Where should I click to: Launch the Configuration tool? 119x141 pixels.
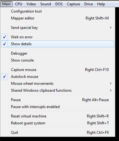[57, 11]
